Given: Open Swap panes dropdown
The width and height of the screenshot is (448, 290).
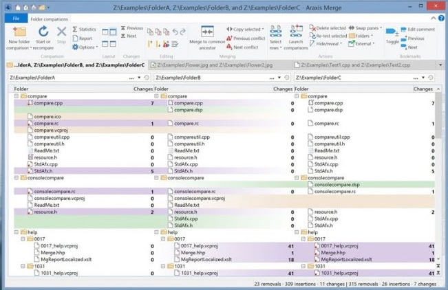Looking at the screenshot, I should pos(365,28).
